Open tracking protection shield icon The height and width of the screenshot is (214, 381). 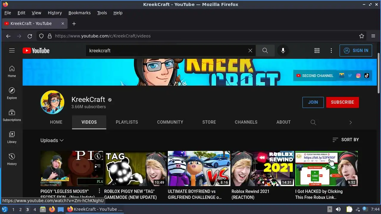point(41,36)
